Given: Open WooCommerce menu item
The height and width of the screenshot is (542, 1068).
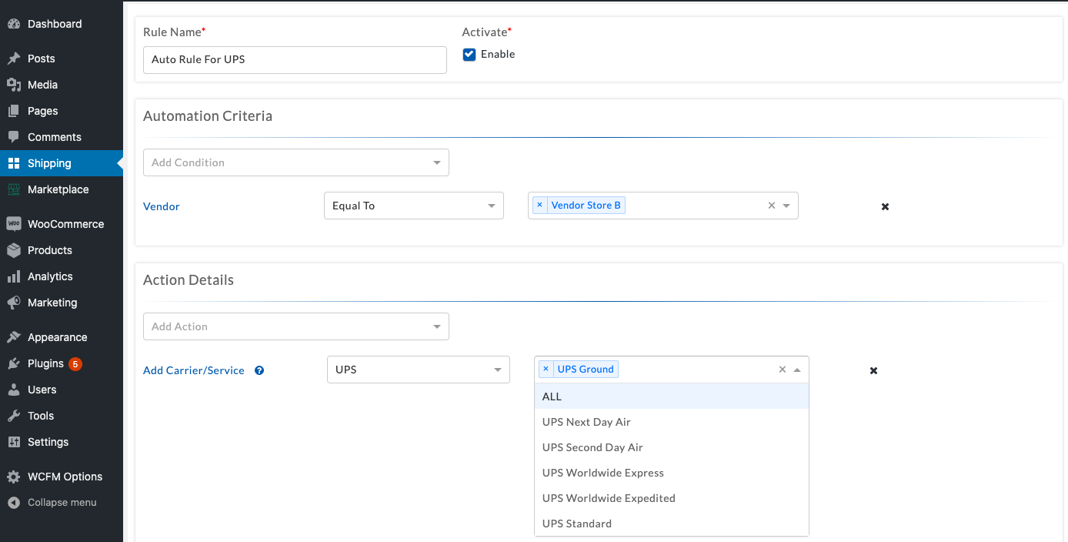Looking at the screenshot, I should 66,224.
